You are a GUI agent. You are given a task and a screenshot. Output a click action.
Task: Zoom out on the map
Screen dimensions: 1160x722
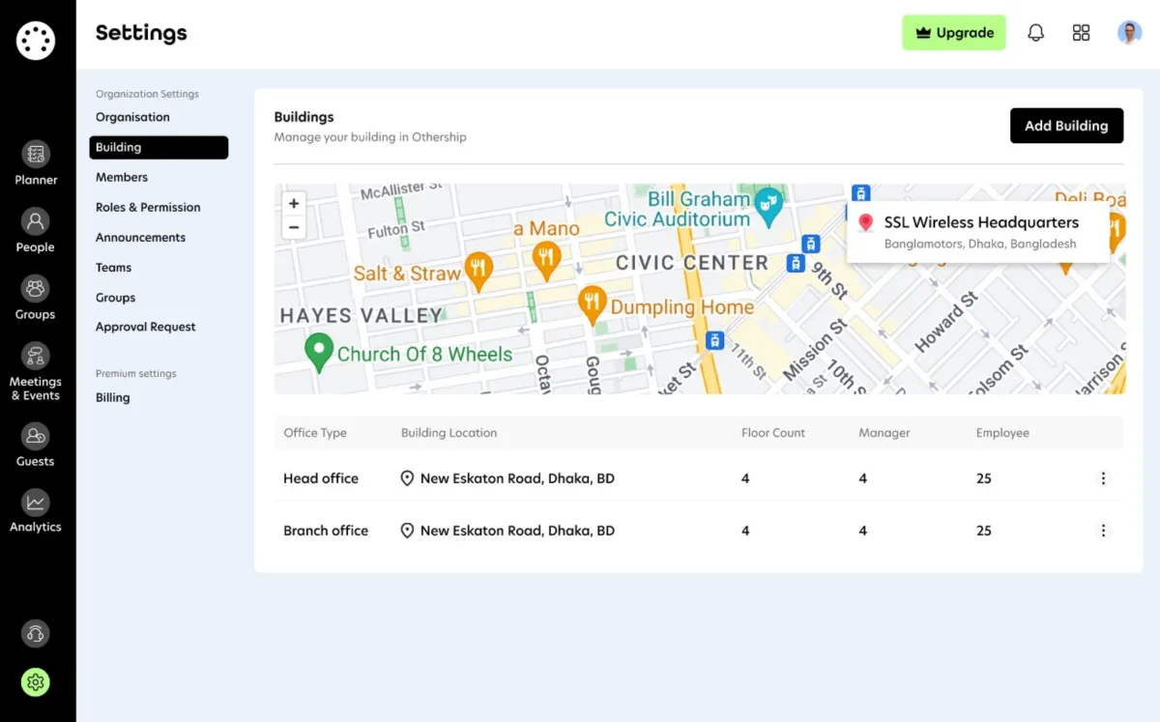coord(294,228)
